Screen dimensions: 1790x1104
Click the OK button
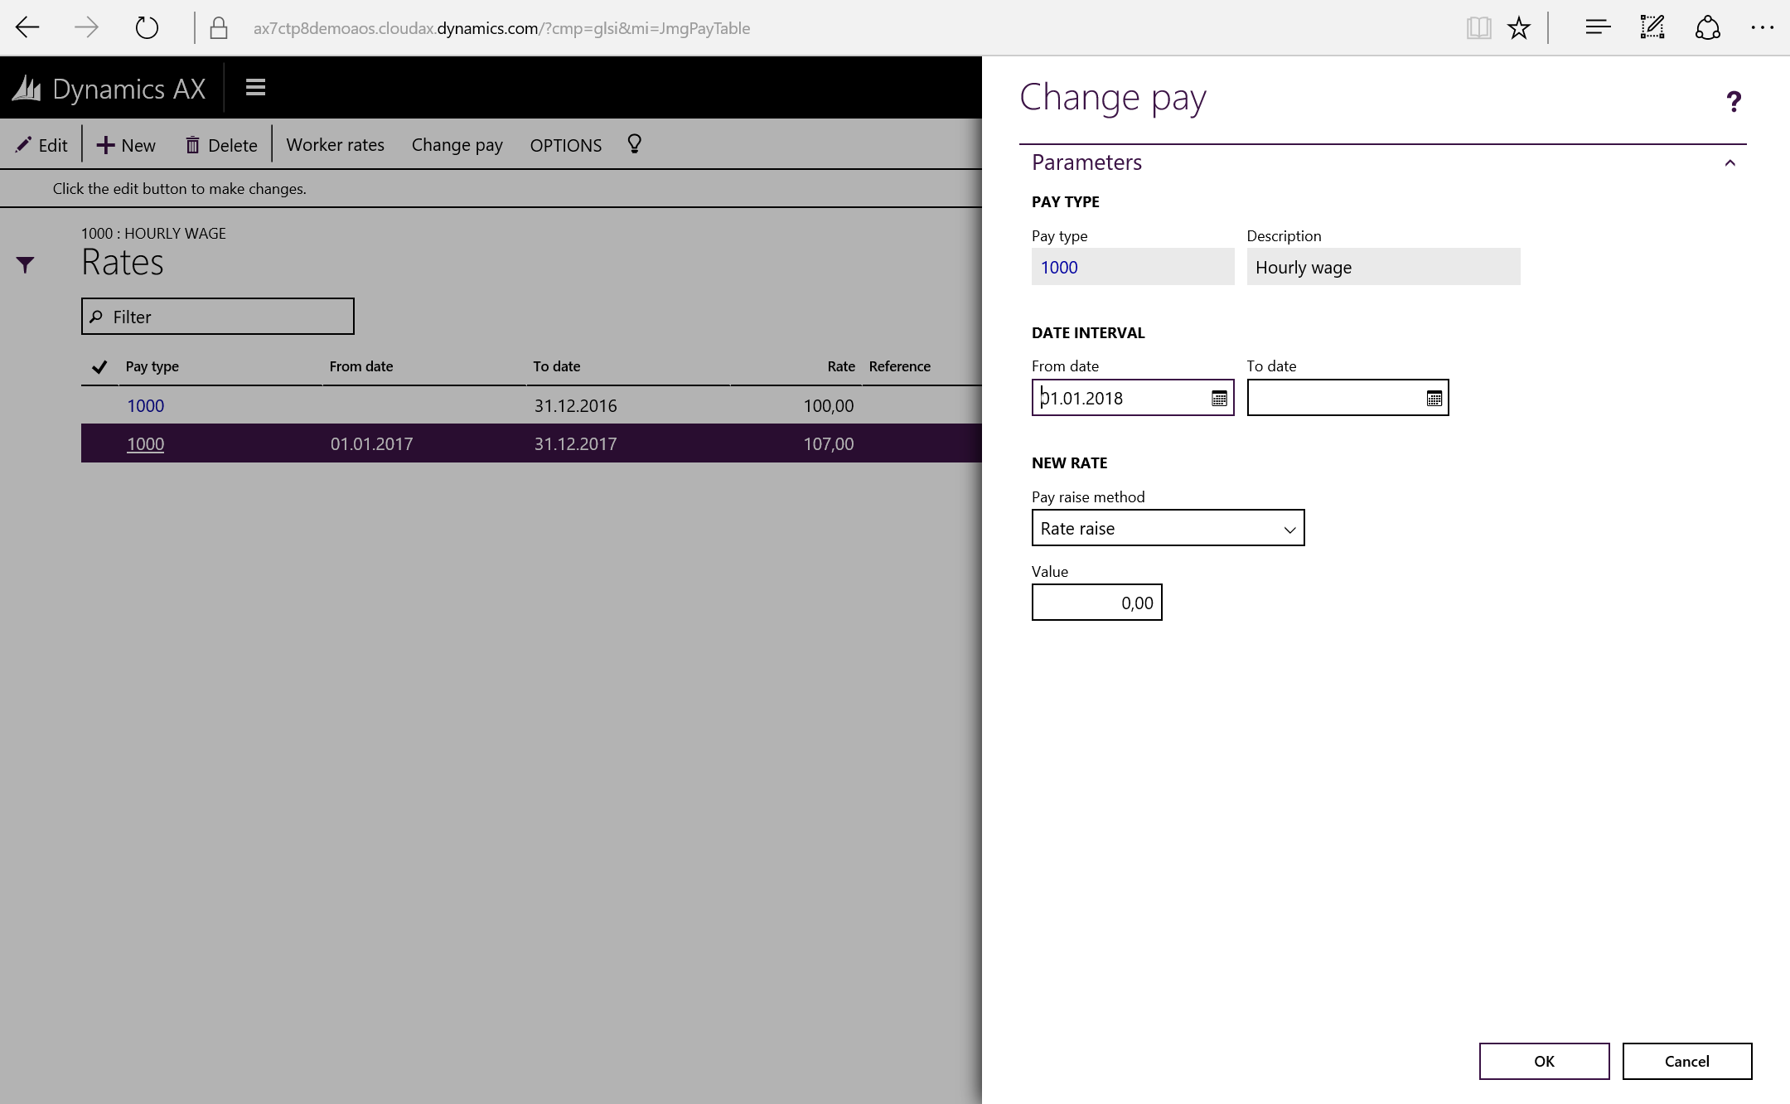[x=1544, y=1061]
